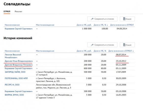Click date 30.03.2009 in history

pos(121,78)
